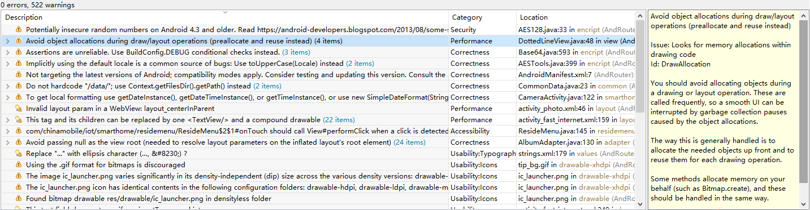Click warning icon of insecure random numbers row

18,30
